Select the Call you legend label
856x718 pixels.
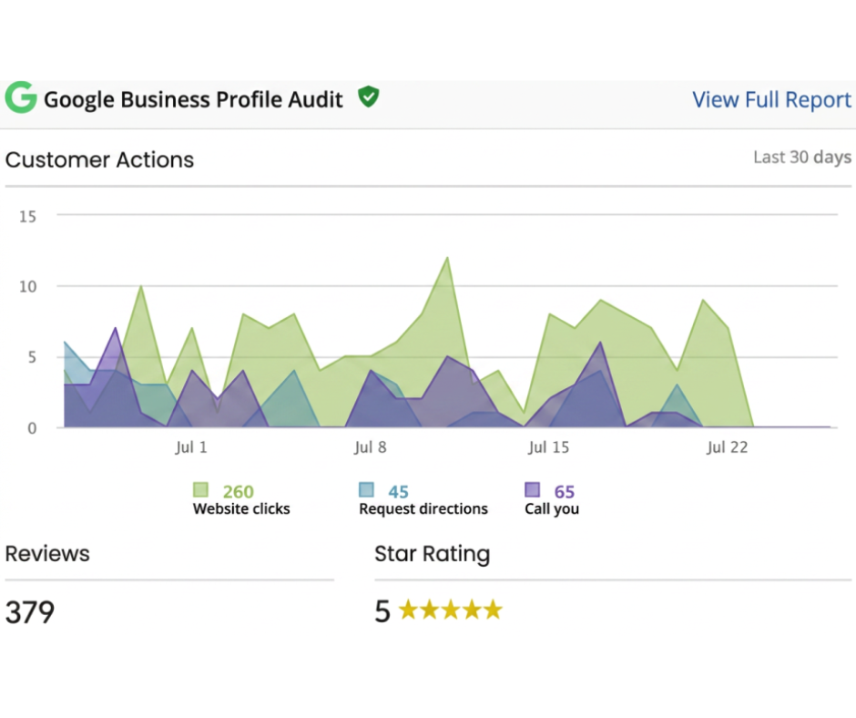coord(552,508)
